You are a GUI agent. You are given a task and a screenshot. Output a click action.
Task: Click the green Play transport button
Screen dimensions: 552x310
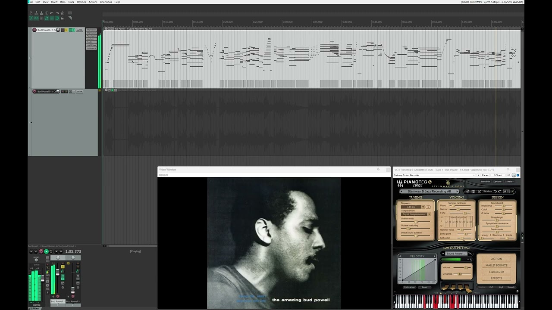[x=46, y=251]
